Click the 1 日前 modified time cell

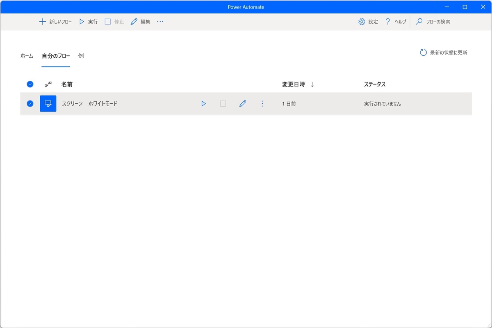pos(289,104)
